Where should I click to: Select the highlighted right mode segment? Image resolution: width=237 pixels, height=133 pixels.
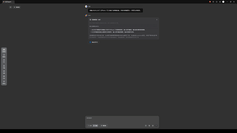pos(96,126)
